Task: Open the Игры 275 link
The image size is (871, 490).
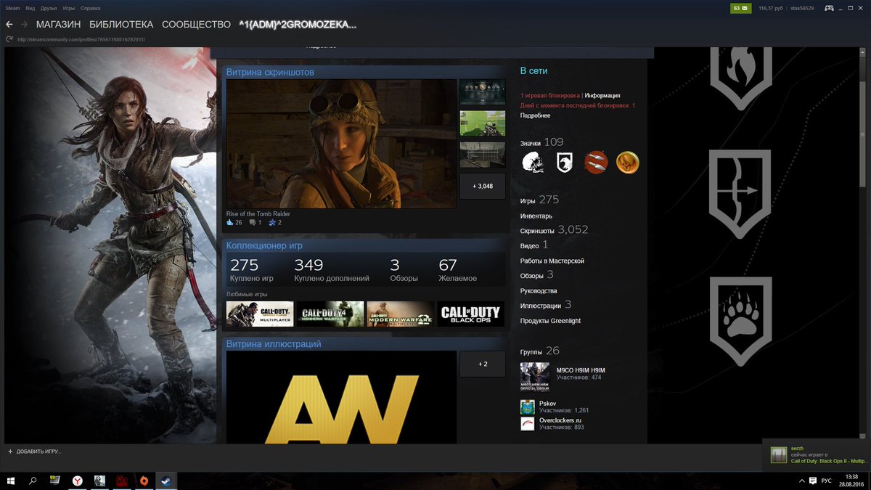Action: (539, 200)
